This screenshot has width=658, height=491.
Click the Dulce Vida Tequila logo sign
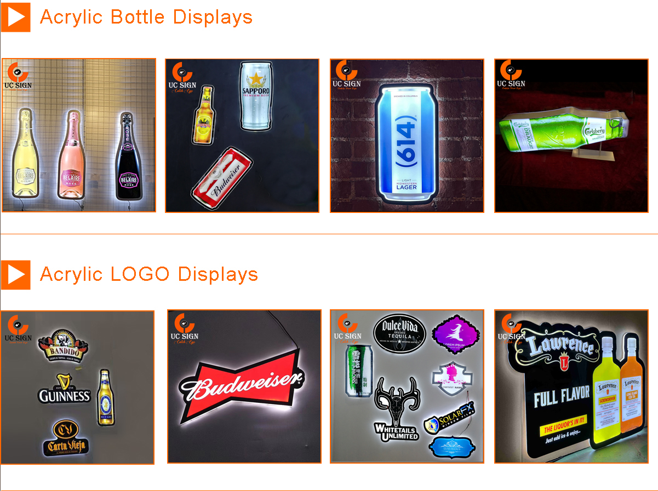[400, 333]
